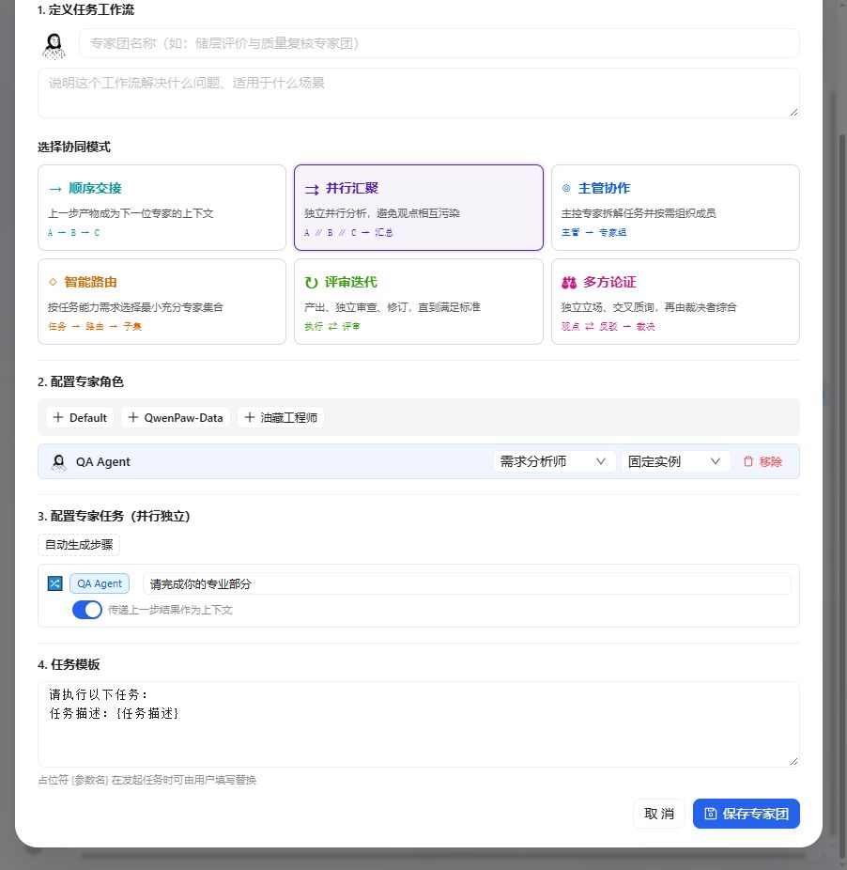Click the QA Agent avatar icon
847x870 pixels.
[x=59, y=461]
